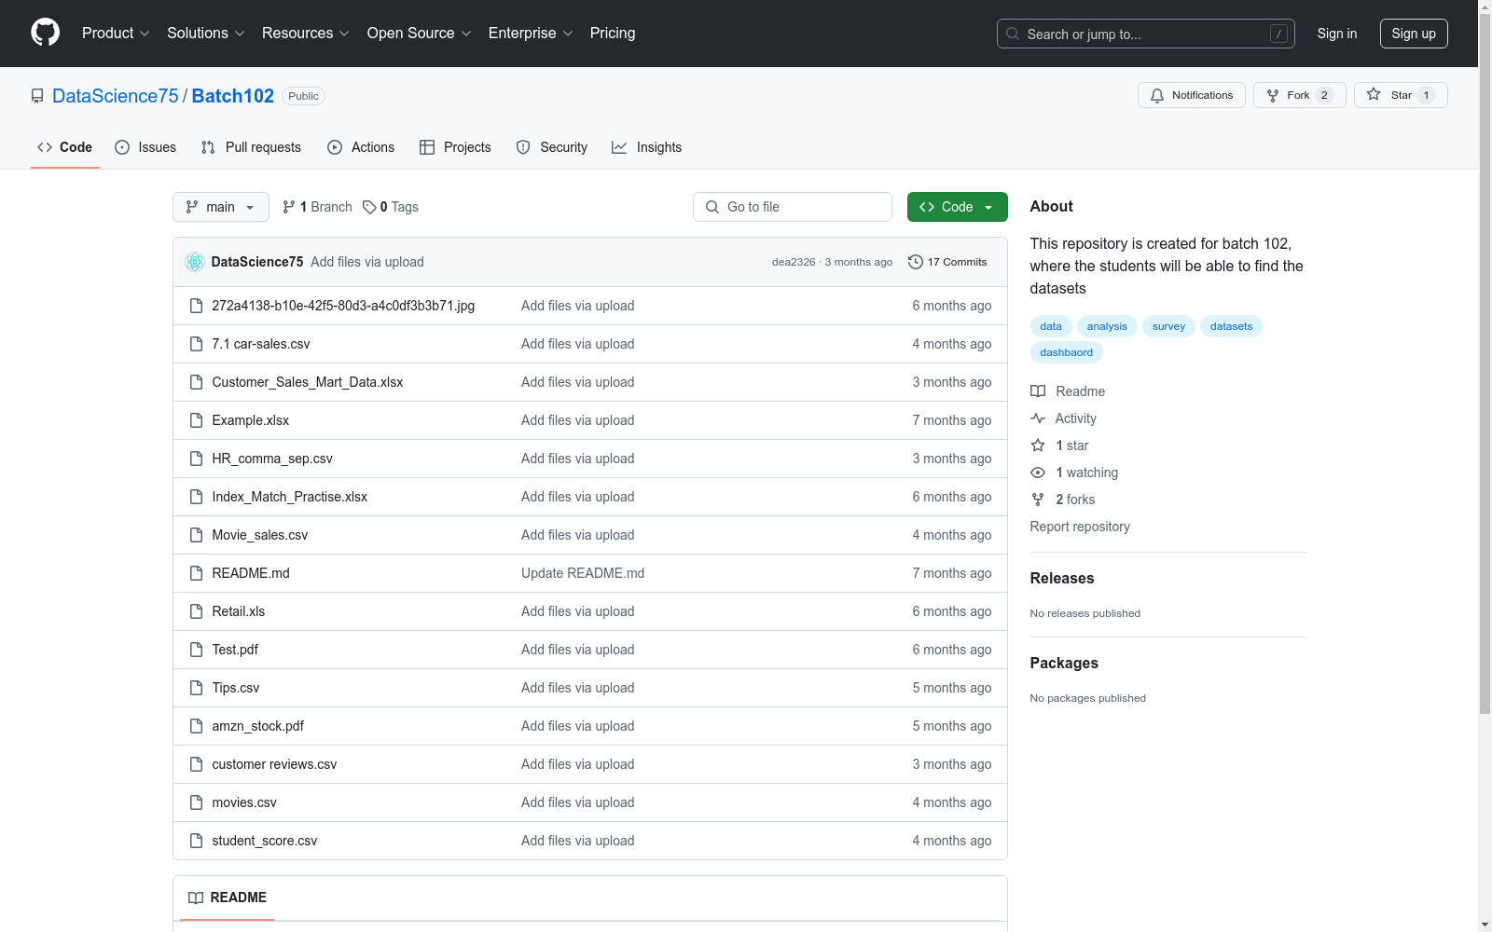This screenshot has width=1492, height=932.
Task: Click the file icon beside movies.csv
Action: (x=196, y=802)
